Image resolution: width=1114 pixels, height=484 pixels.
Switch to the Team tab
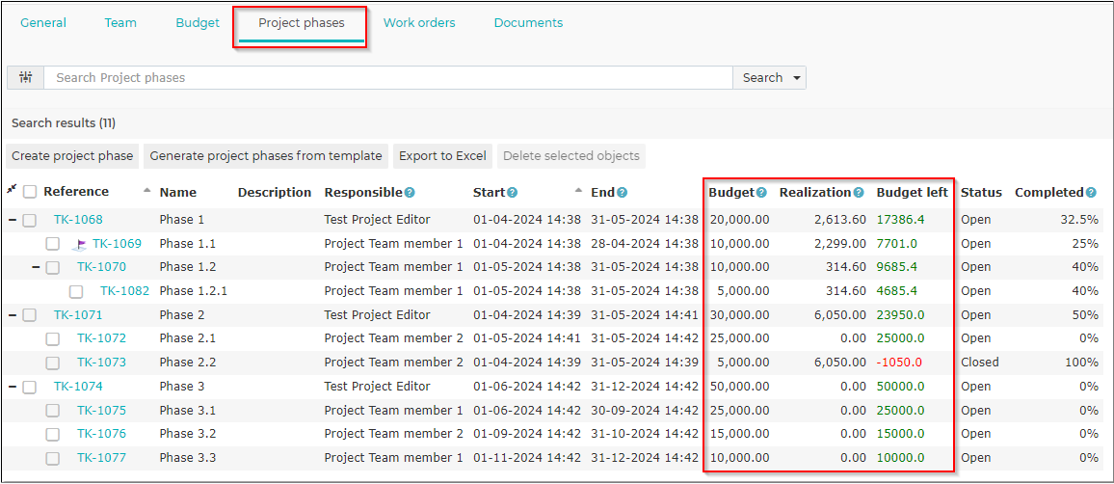coord(120,23)
